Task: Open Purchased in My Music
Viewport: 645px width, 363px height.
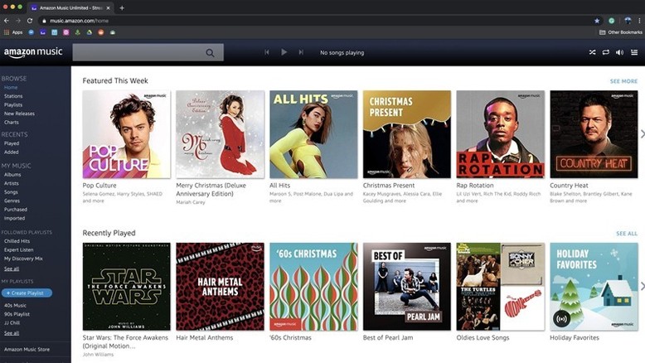Action: 16,209
